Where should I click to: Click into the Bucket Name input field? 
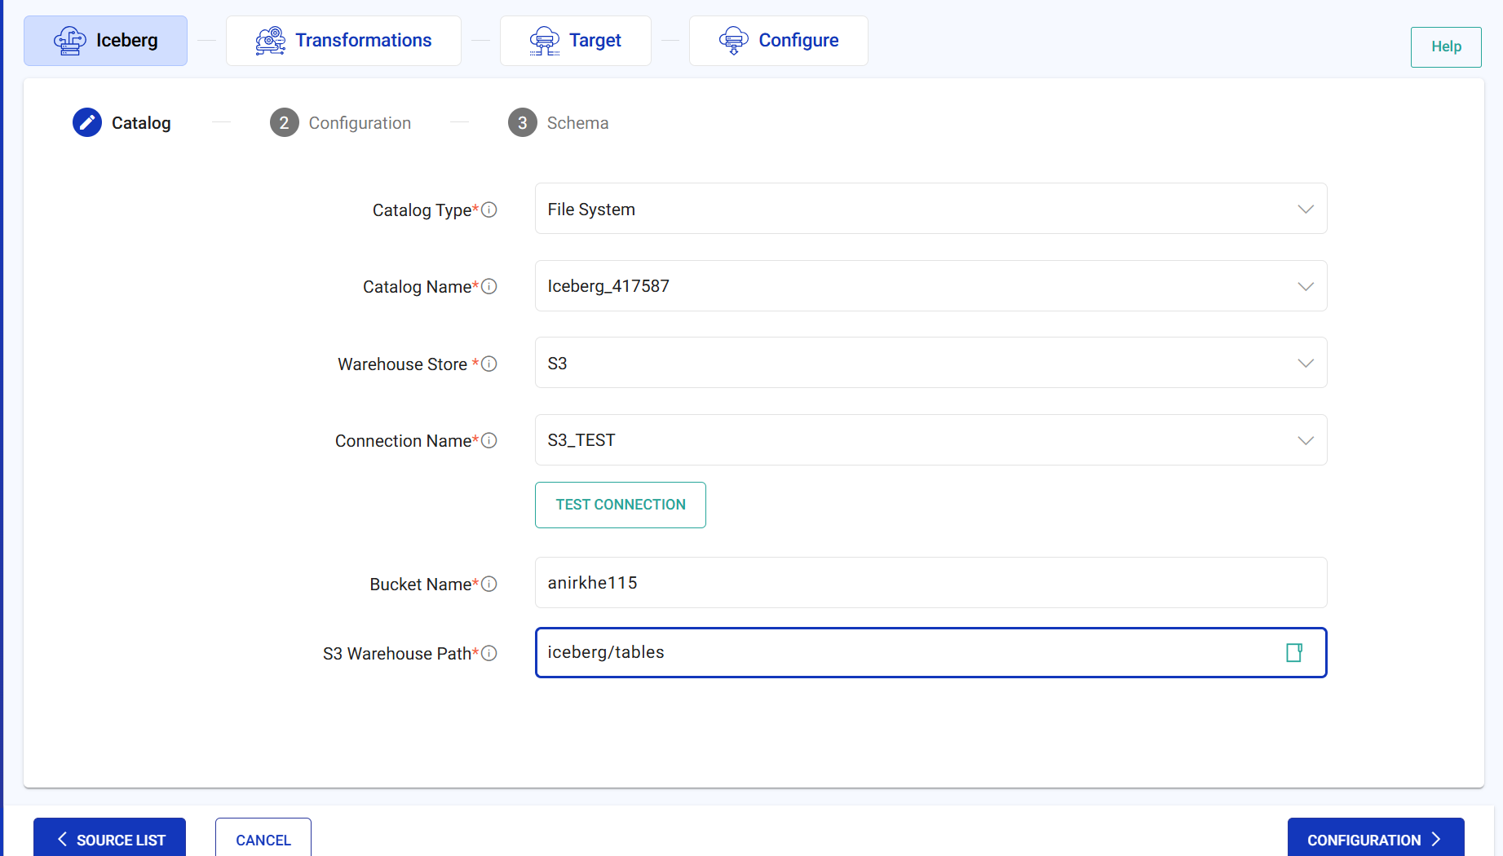tap(930, 583)
